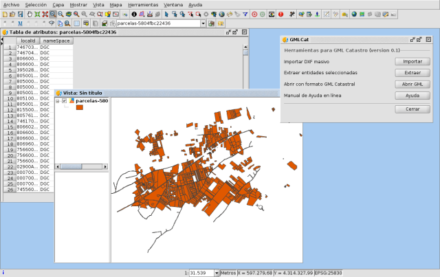440x277 pixels.
Task: Click the blue globe icon in toolbar
Action: pos(353,14)
